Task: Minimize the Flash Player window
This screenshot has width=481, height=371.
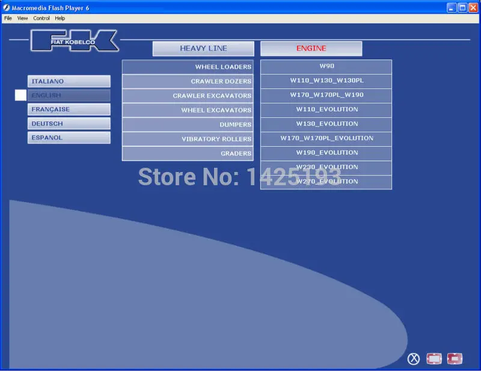Action: coord(452,8)
